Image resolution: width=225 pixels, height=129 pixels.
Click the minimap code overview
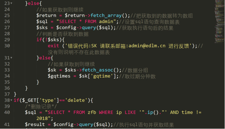[219, 21]
